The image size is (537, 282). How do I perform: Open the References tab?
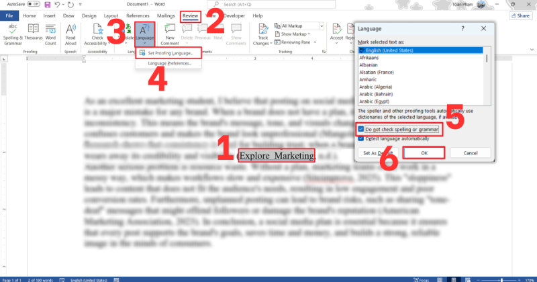(138, 15)
